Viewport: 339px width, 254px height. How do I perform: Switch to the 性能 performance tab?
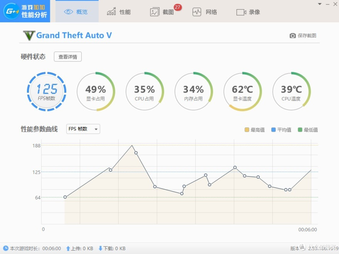(119, 12)
